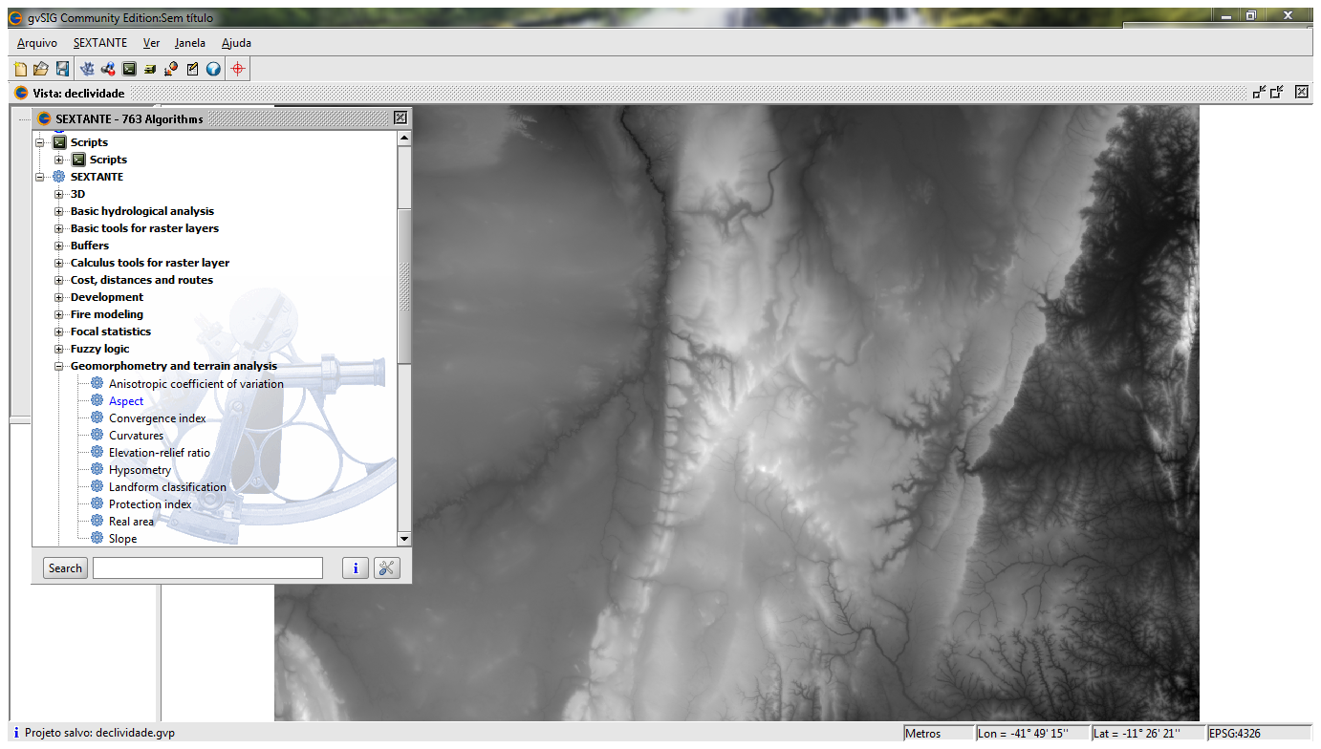This screenshot has width=1321, height=749.
Task: Click the down arrow of the algorithms scrollbar
Action: coord(404,539)
